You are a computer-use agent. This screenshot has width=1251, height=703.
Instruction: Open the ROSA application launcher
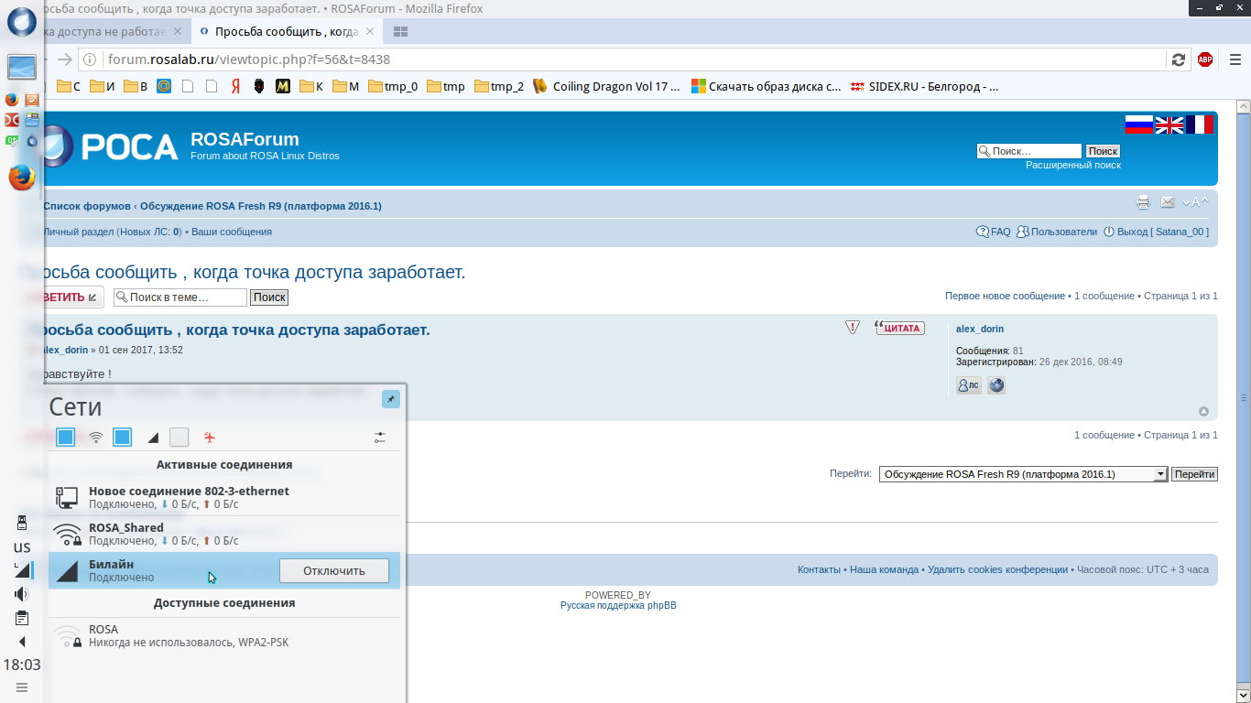pyautogui.click(x=22, y=21)
